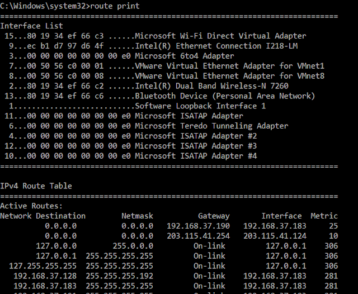Viewport: 358px width, 294px height.
Task: Click the metric value 25
Action: 333,226
